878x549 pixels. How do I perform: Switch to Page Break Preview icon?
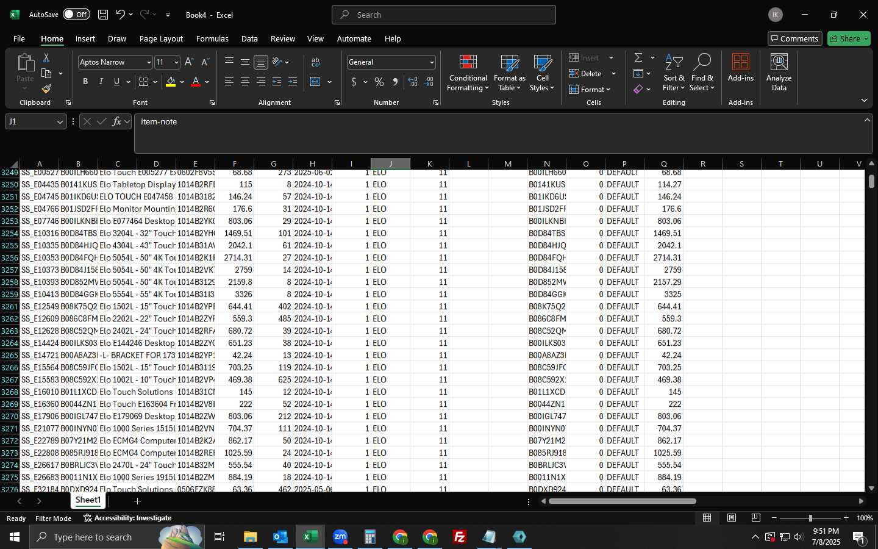pyautogui.click(x=756, y=518)
